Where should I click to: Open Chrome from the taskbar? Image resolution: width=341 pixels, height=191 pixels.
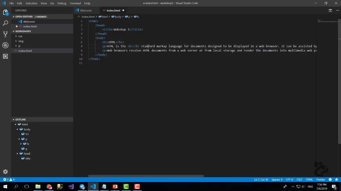pos(49,186)
